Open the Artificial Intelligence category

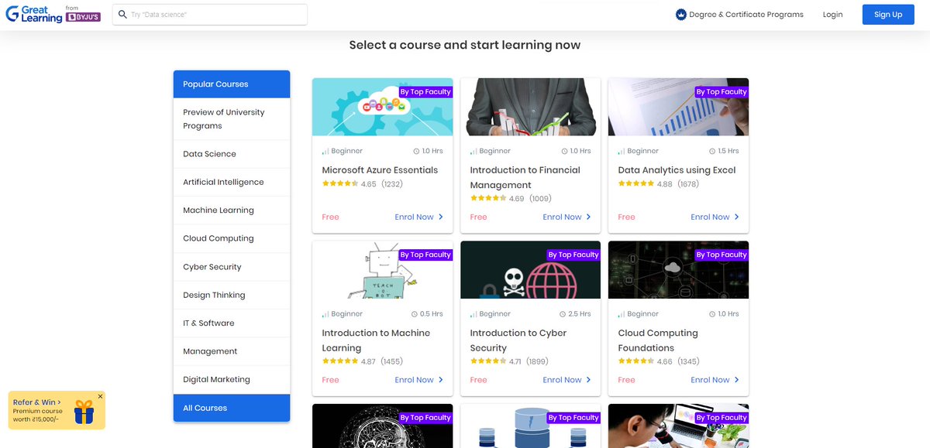click(232, 182)
